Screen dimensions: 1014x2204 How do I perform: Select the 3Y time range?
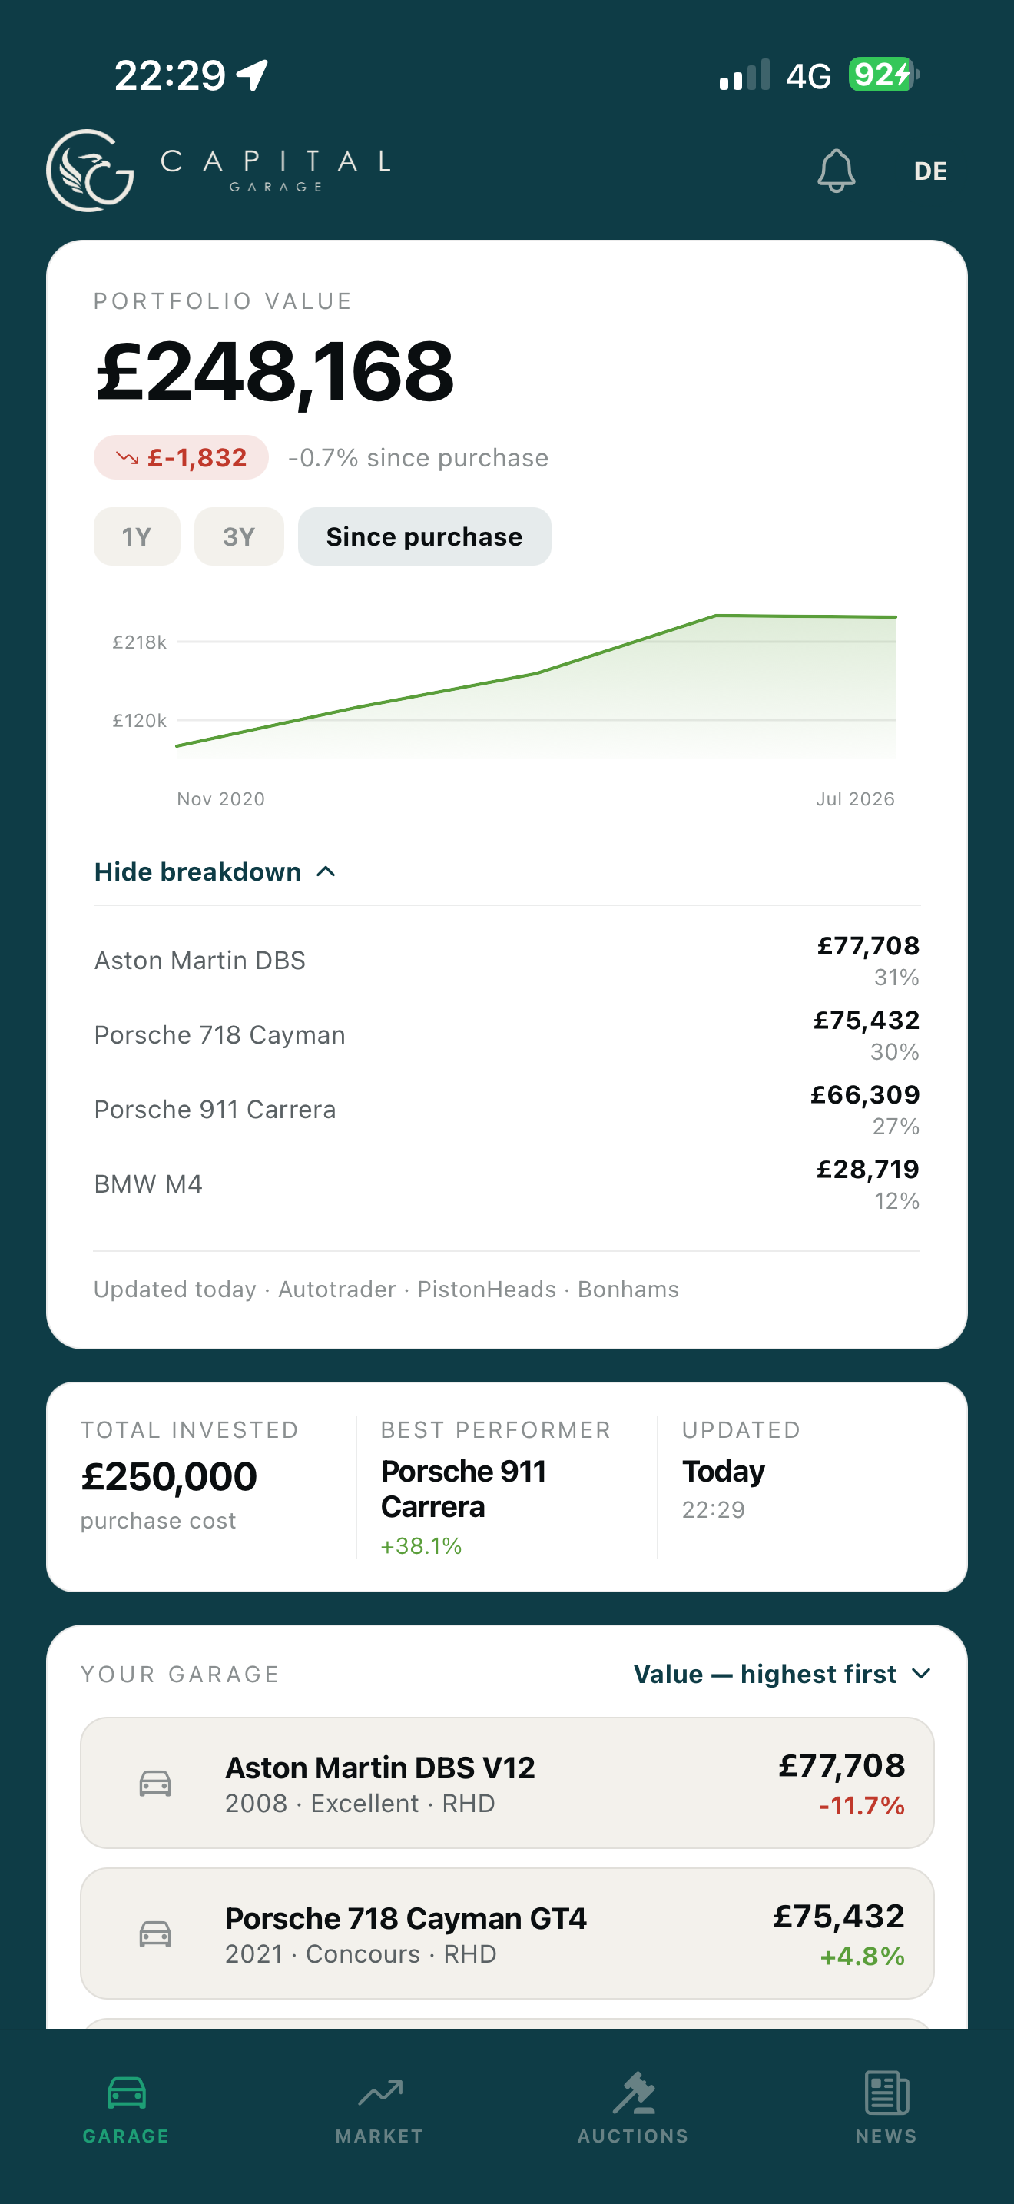(x=239, y=536)
